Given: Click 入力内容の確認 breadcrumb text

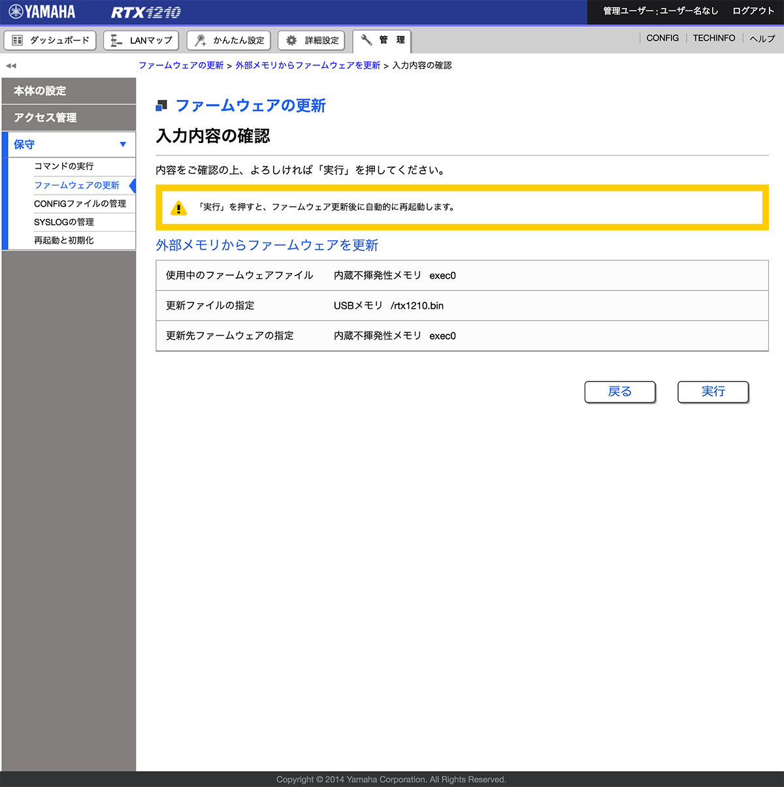Looking at the screenshot, I should [x=422, y=65].
